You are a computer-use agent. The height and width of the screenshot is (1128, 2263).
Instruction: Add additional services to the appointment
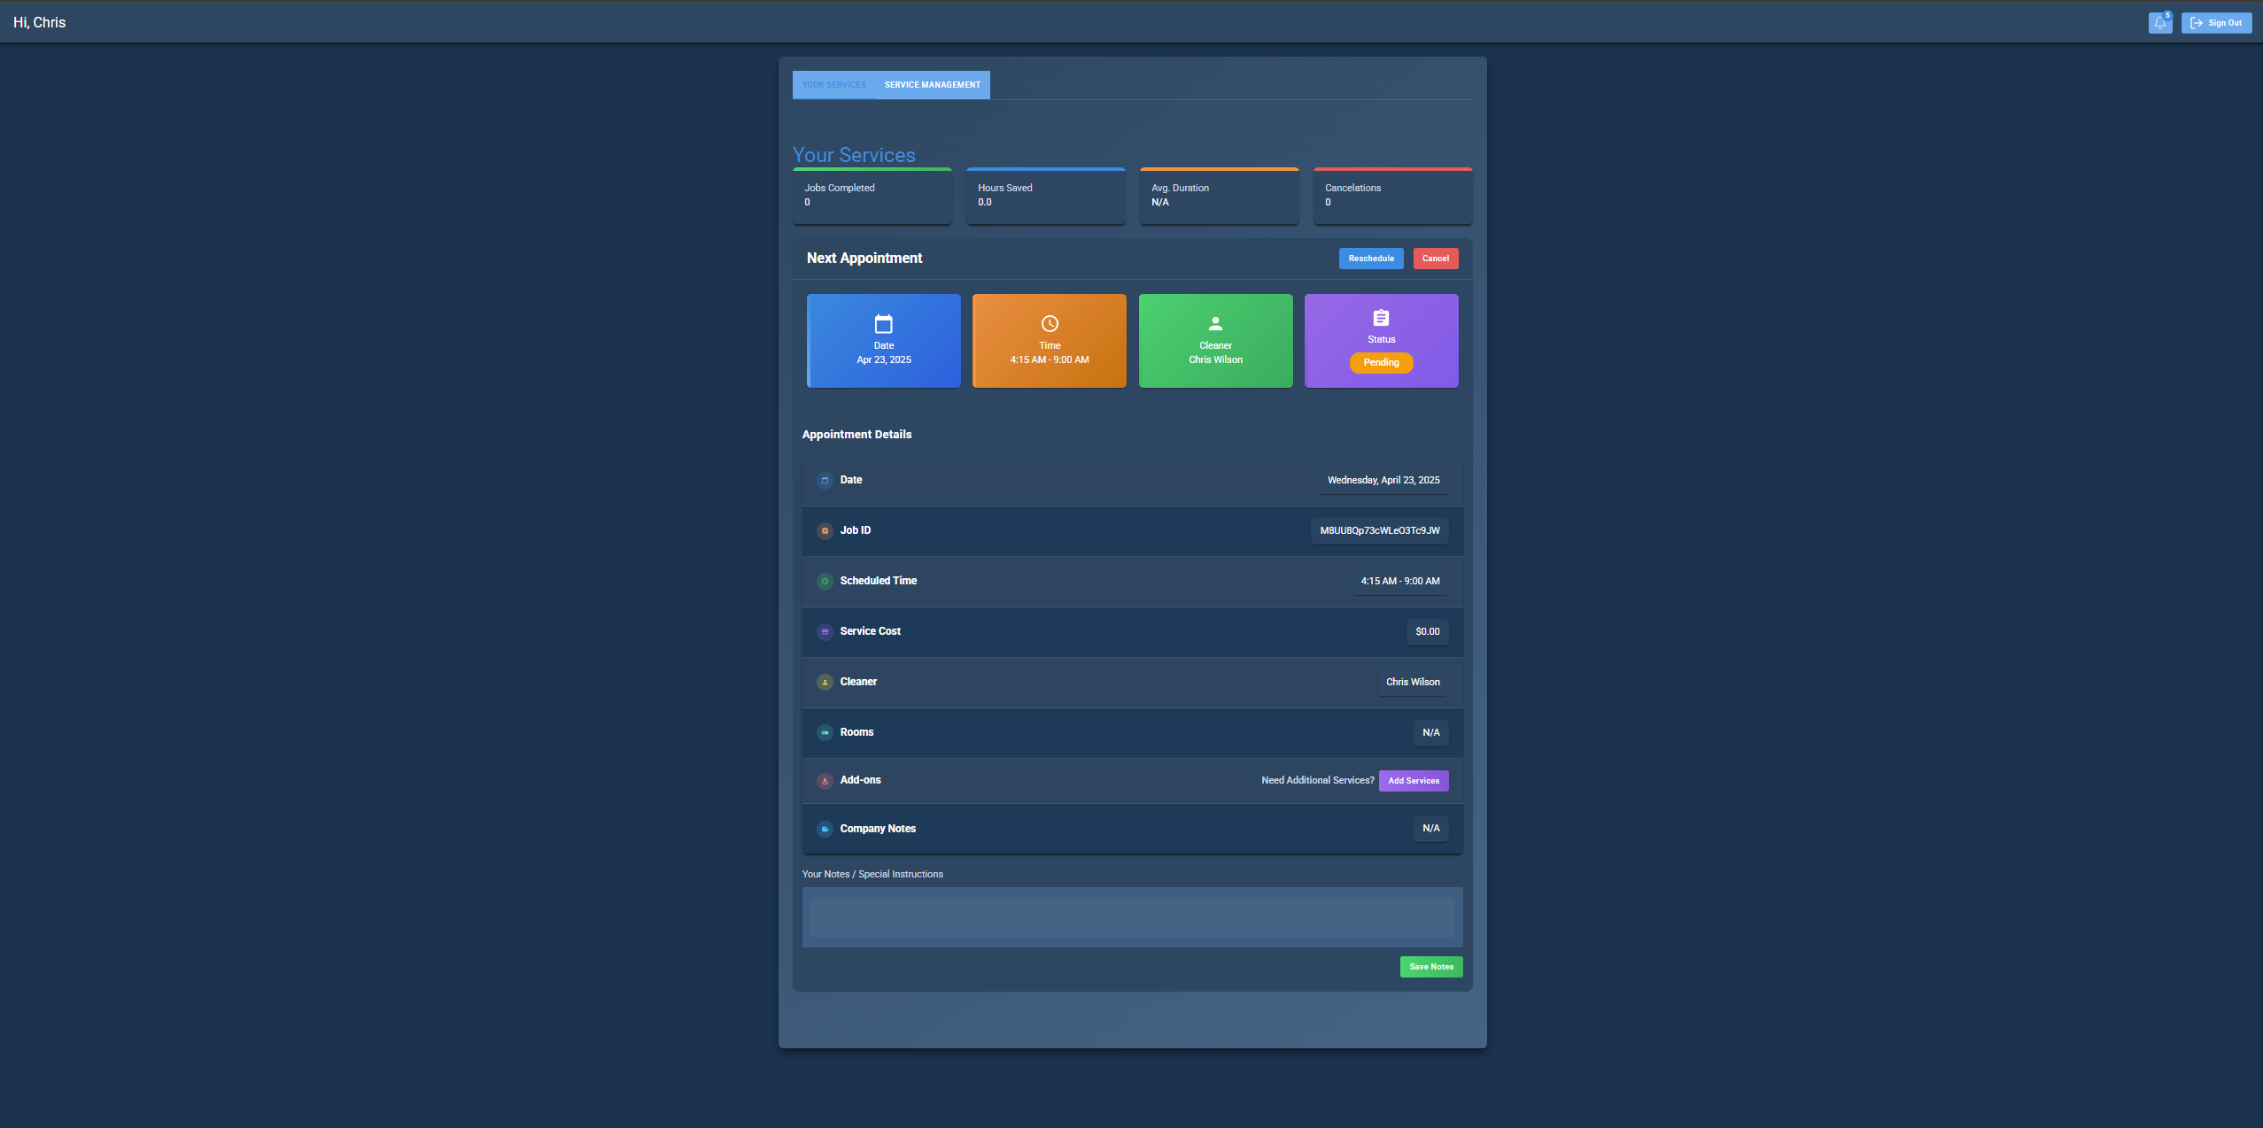pyautogui.click(x=1414, y=781)
